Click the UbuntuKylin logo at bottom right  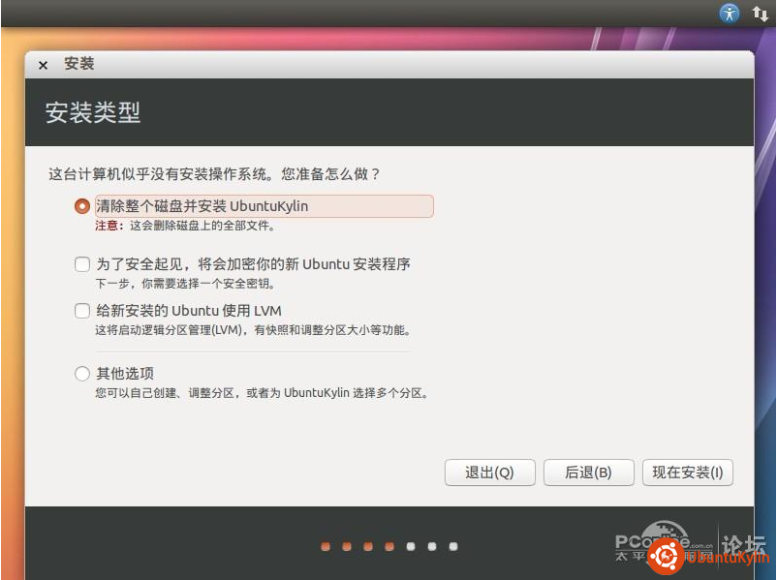(x=665, y=557)
